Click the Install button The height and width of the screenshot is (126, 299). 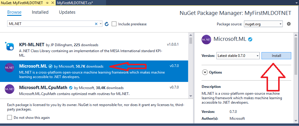[x=276, y=56]
